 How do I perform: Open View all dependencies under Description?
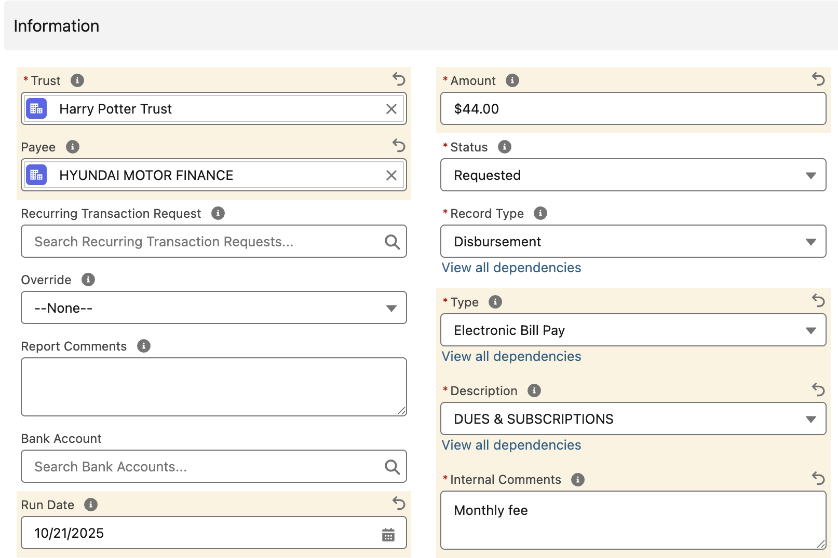(x=511, y=445)
